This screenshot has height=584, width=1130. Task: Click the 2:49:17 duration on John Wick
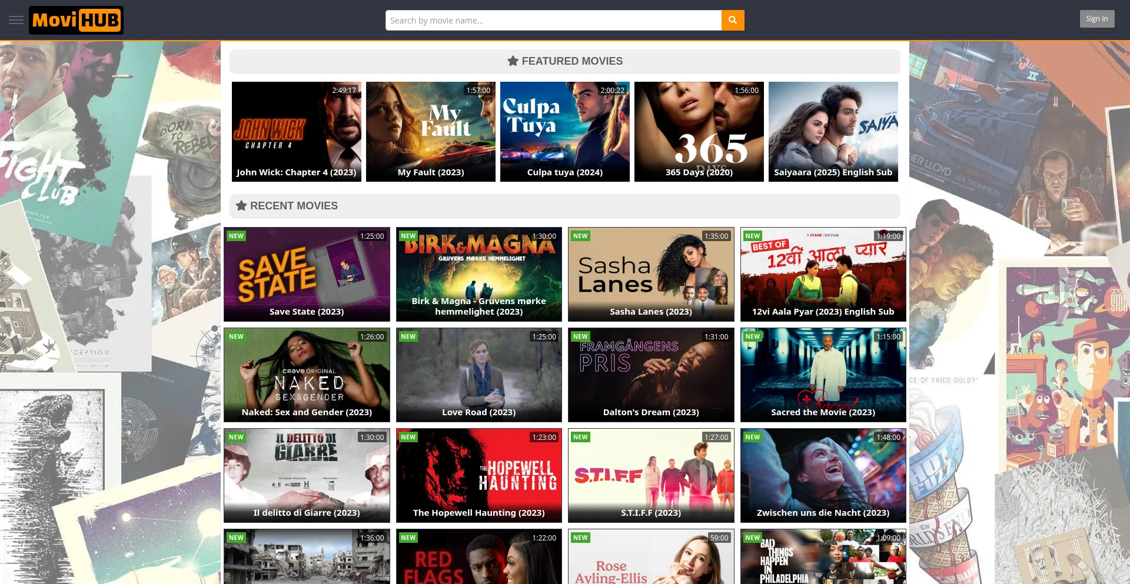[x=344, y=91]
